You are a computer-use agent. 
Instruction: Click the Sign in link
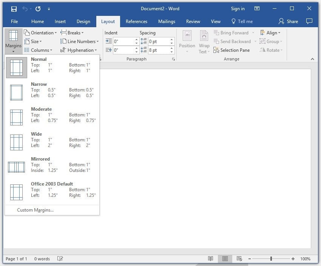(238, 9)
